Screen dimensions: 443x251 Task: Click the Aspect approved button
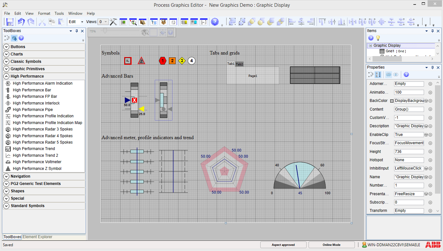click(x=283, y=245)
